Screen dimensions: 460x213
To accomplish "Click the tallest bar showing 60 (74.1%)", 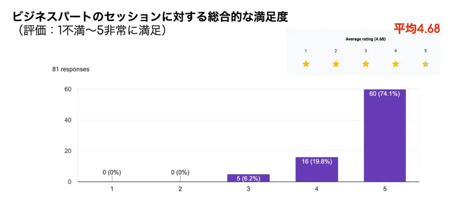I will click(x=385, y=135).
